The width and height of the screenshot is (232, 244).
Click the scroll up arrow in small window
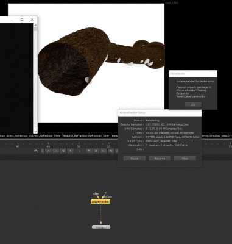point(35,25)
